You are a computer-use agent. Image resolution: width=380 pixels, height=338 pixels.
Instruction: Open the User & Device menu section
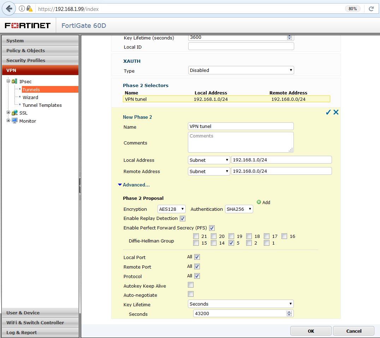point(40,313)
